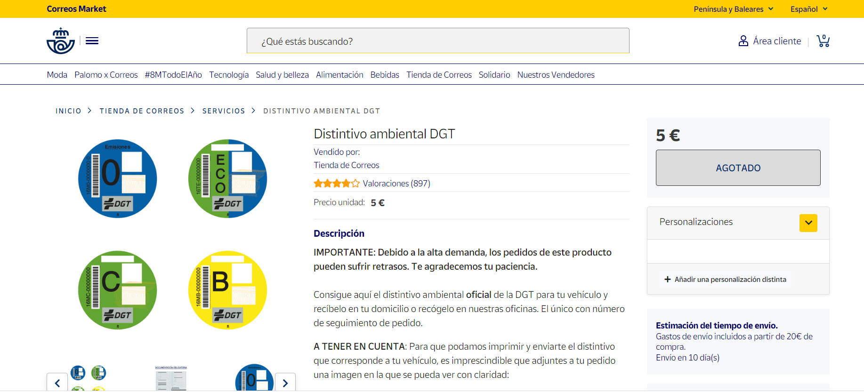Expand the Personalizaciones yellow chevron

click(808, 223)
